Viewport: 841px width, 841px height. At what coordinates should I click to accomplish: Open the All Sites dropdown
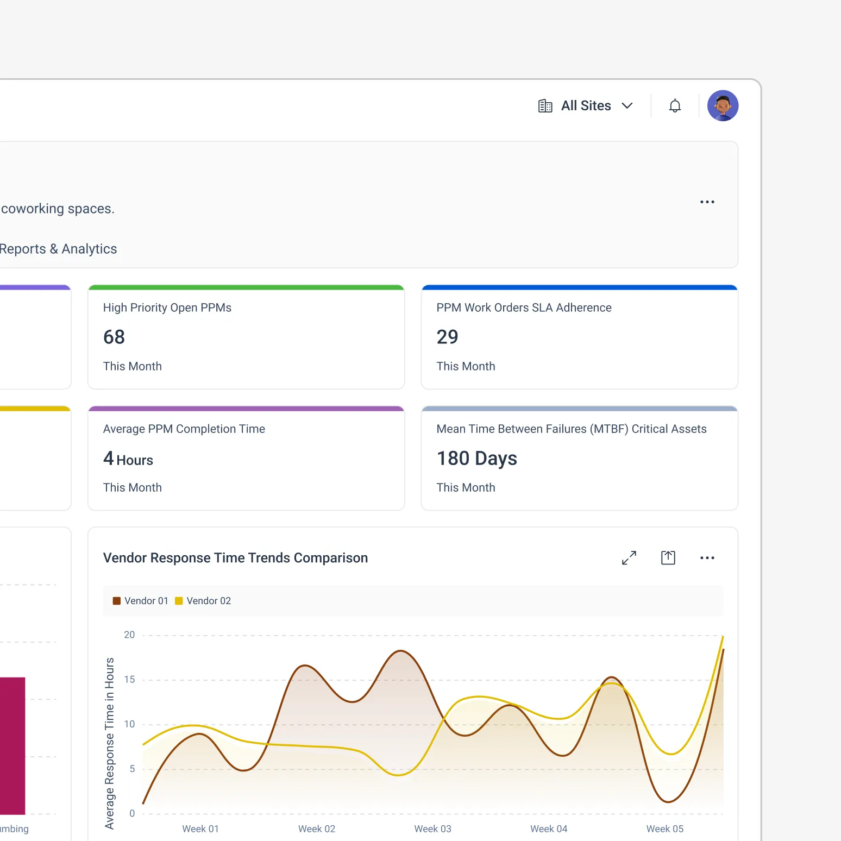pyautogui.click(x=586, y=105)
